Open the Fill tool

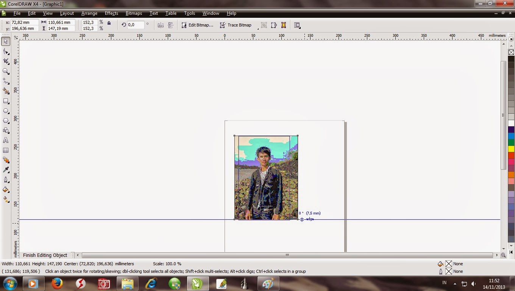click(x=5, y=189)
